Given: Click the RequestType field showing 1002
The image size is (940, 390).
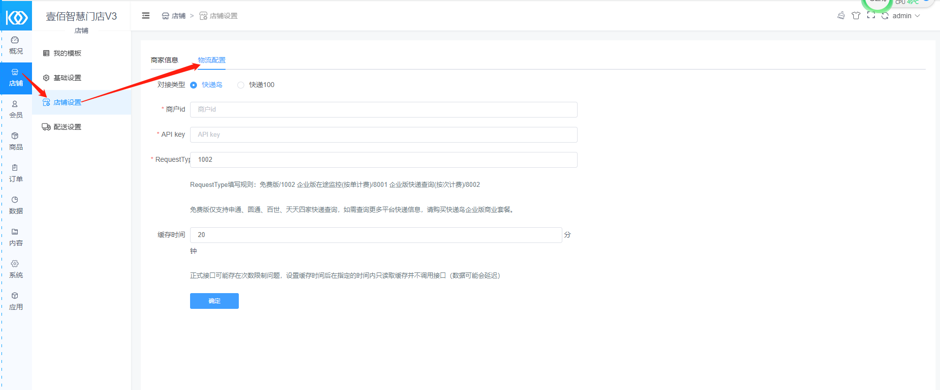Looking at the screenshot, I should pyautogui.click(x=384, y=160).
